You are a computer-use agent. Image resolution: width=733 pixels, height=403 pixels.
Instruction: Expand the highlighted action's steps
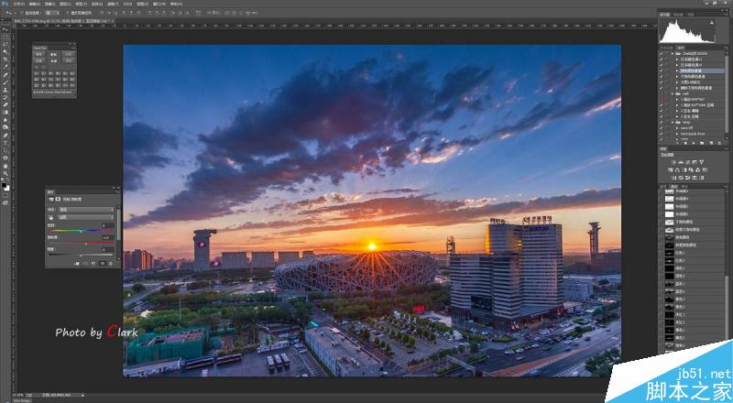(677, 71)
